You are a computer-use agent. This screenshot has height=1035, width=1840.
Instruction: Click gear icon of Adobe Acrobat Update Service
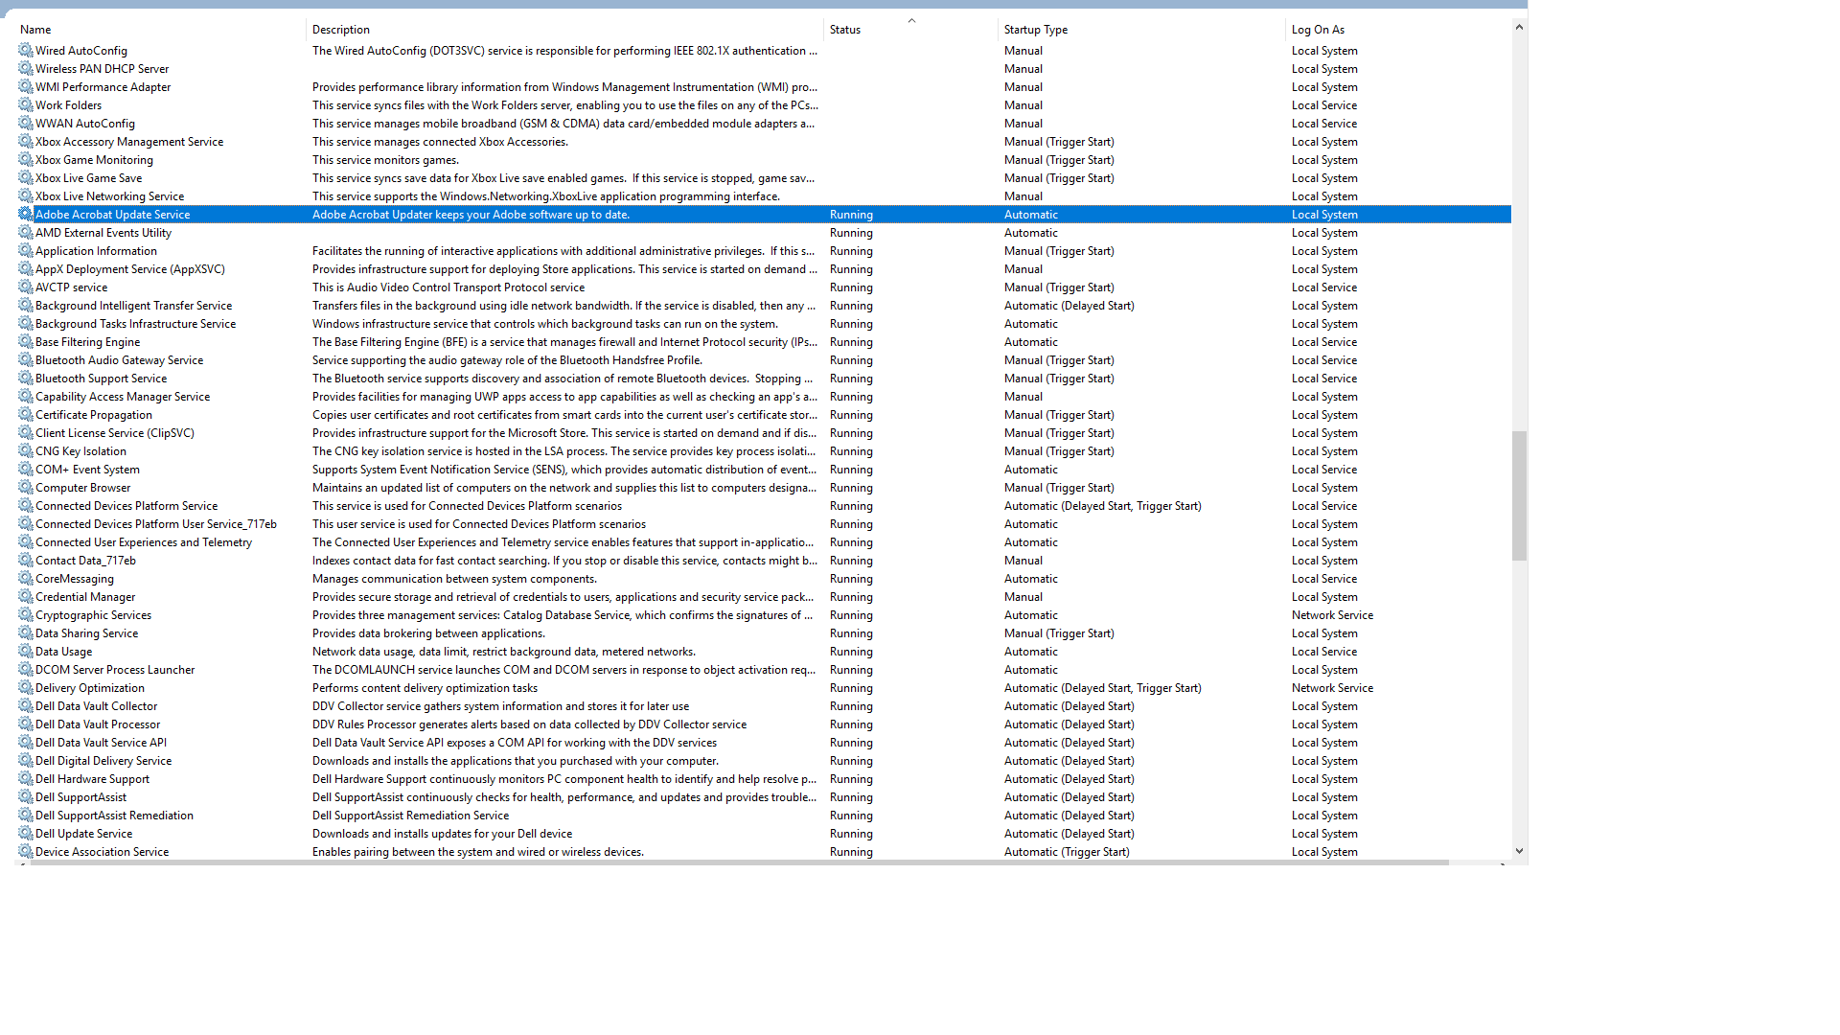[25, 215]
